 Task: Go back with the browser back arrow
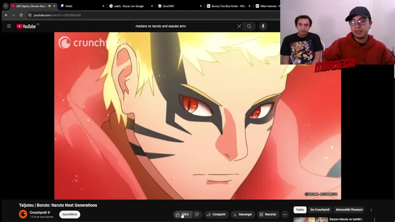coord(6,15)
